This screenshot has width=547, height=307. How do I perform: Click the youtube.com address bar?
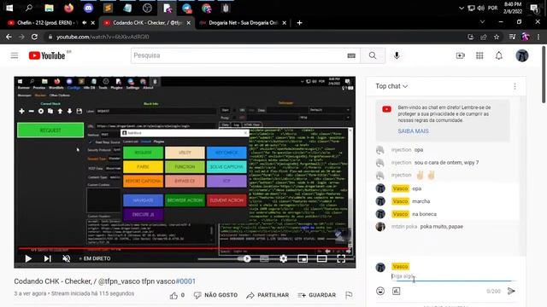point(255,37)
